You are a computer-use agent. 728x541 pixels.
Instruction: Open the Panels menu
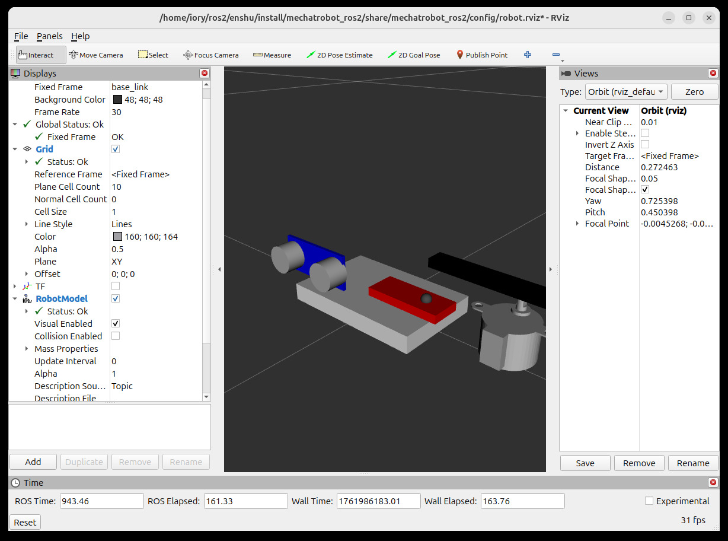click(x=49, y=36)
